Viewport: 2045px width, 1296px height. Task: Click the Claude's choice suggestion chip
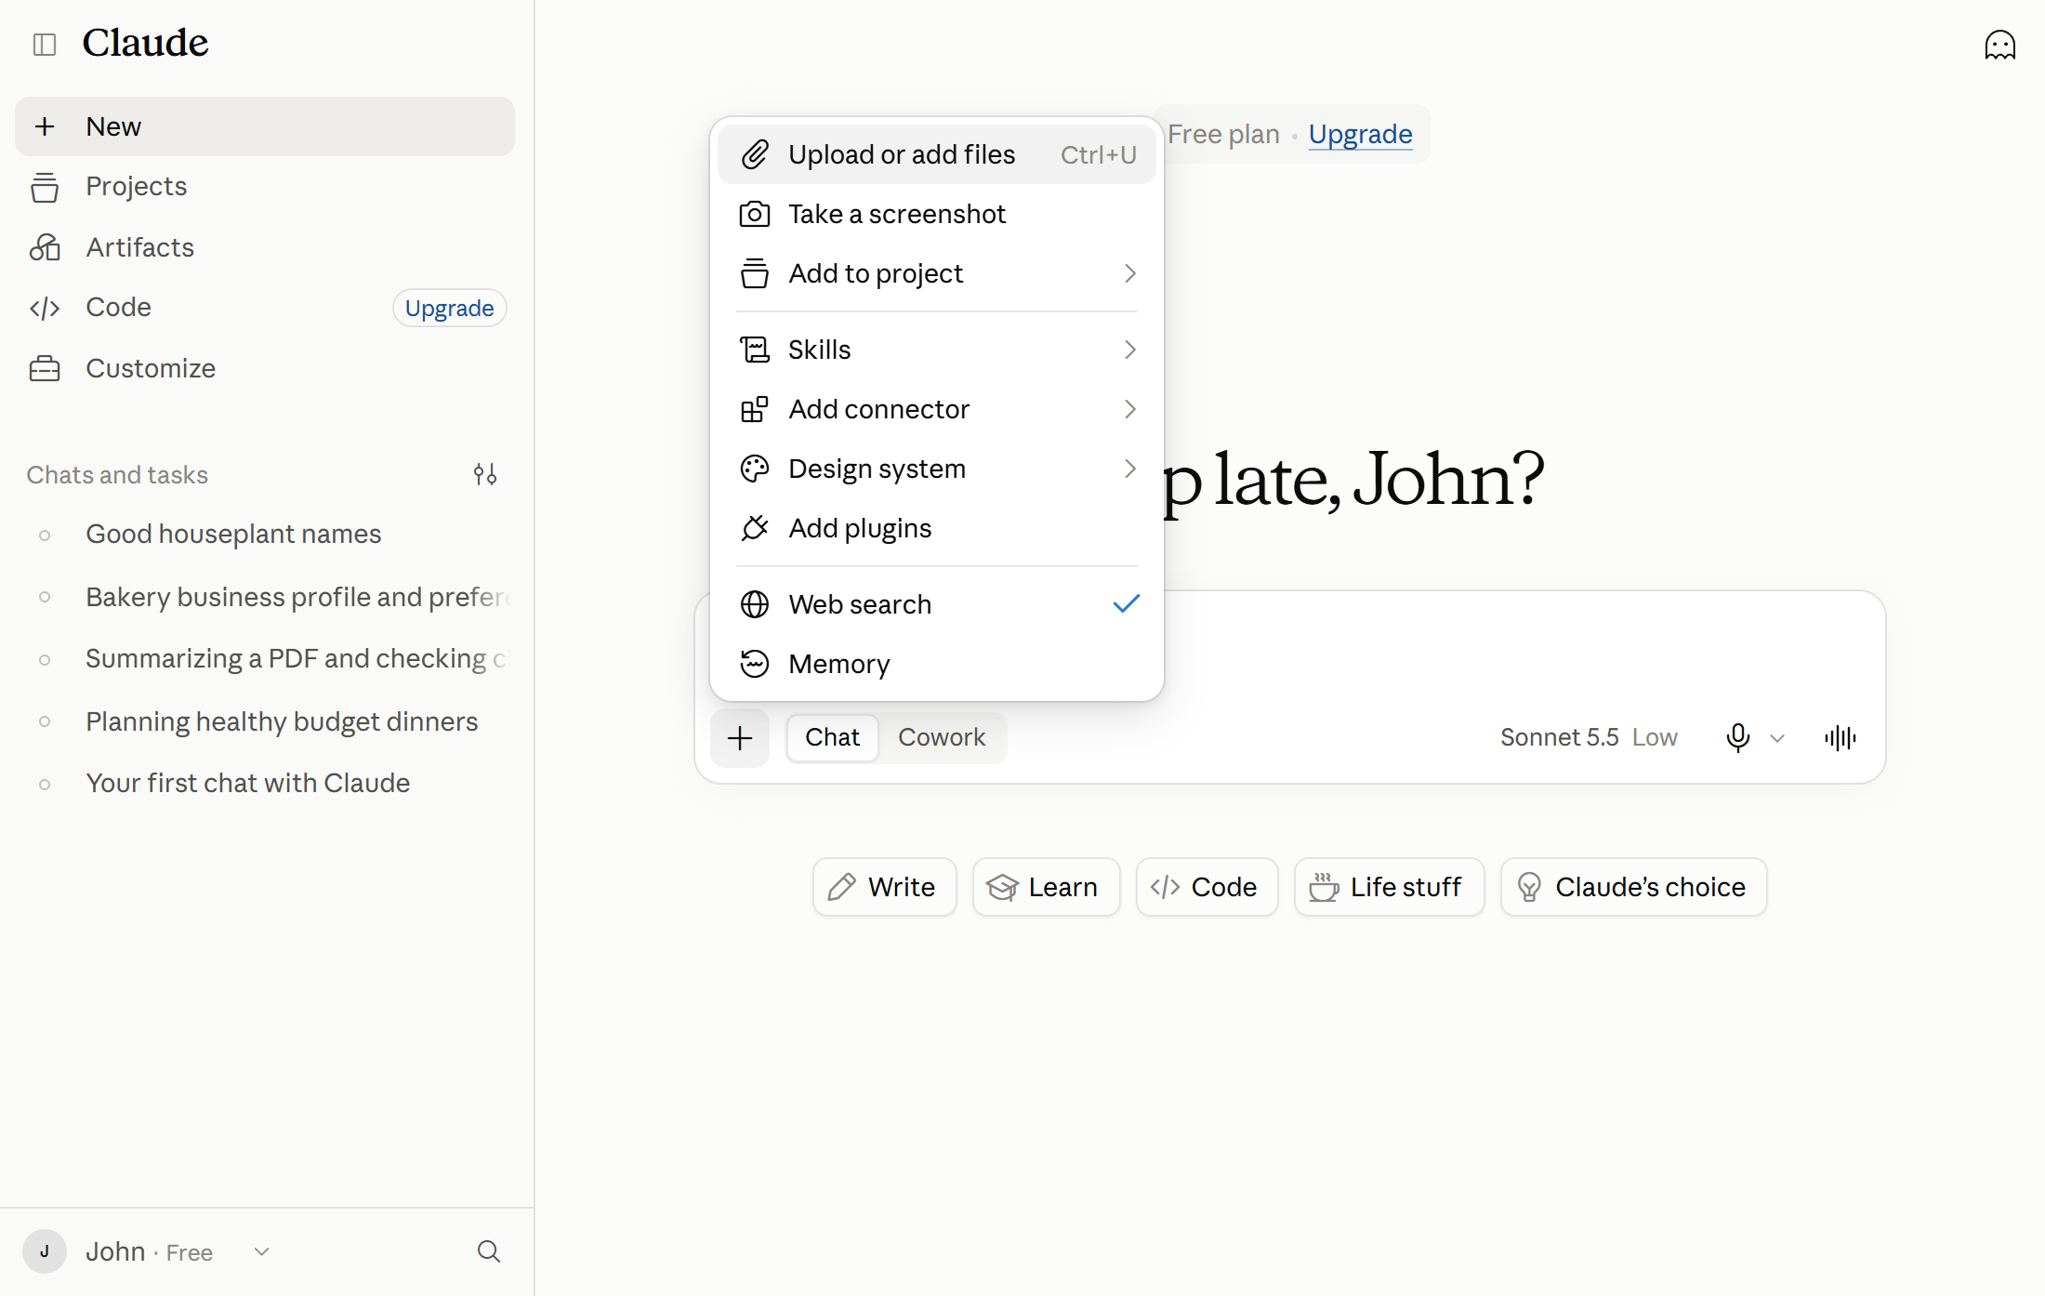[x=1633, y=887]
